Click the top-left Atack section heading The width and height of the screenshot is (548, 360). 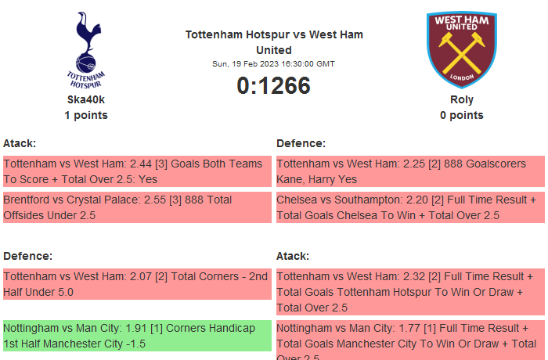point(20,143)
